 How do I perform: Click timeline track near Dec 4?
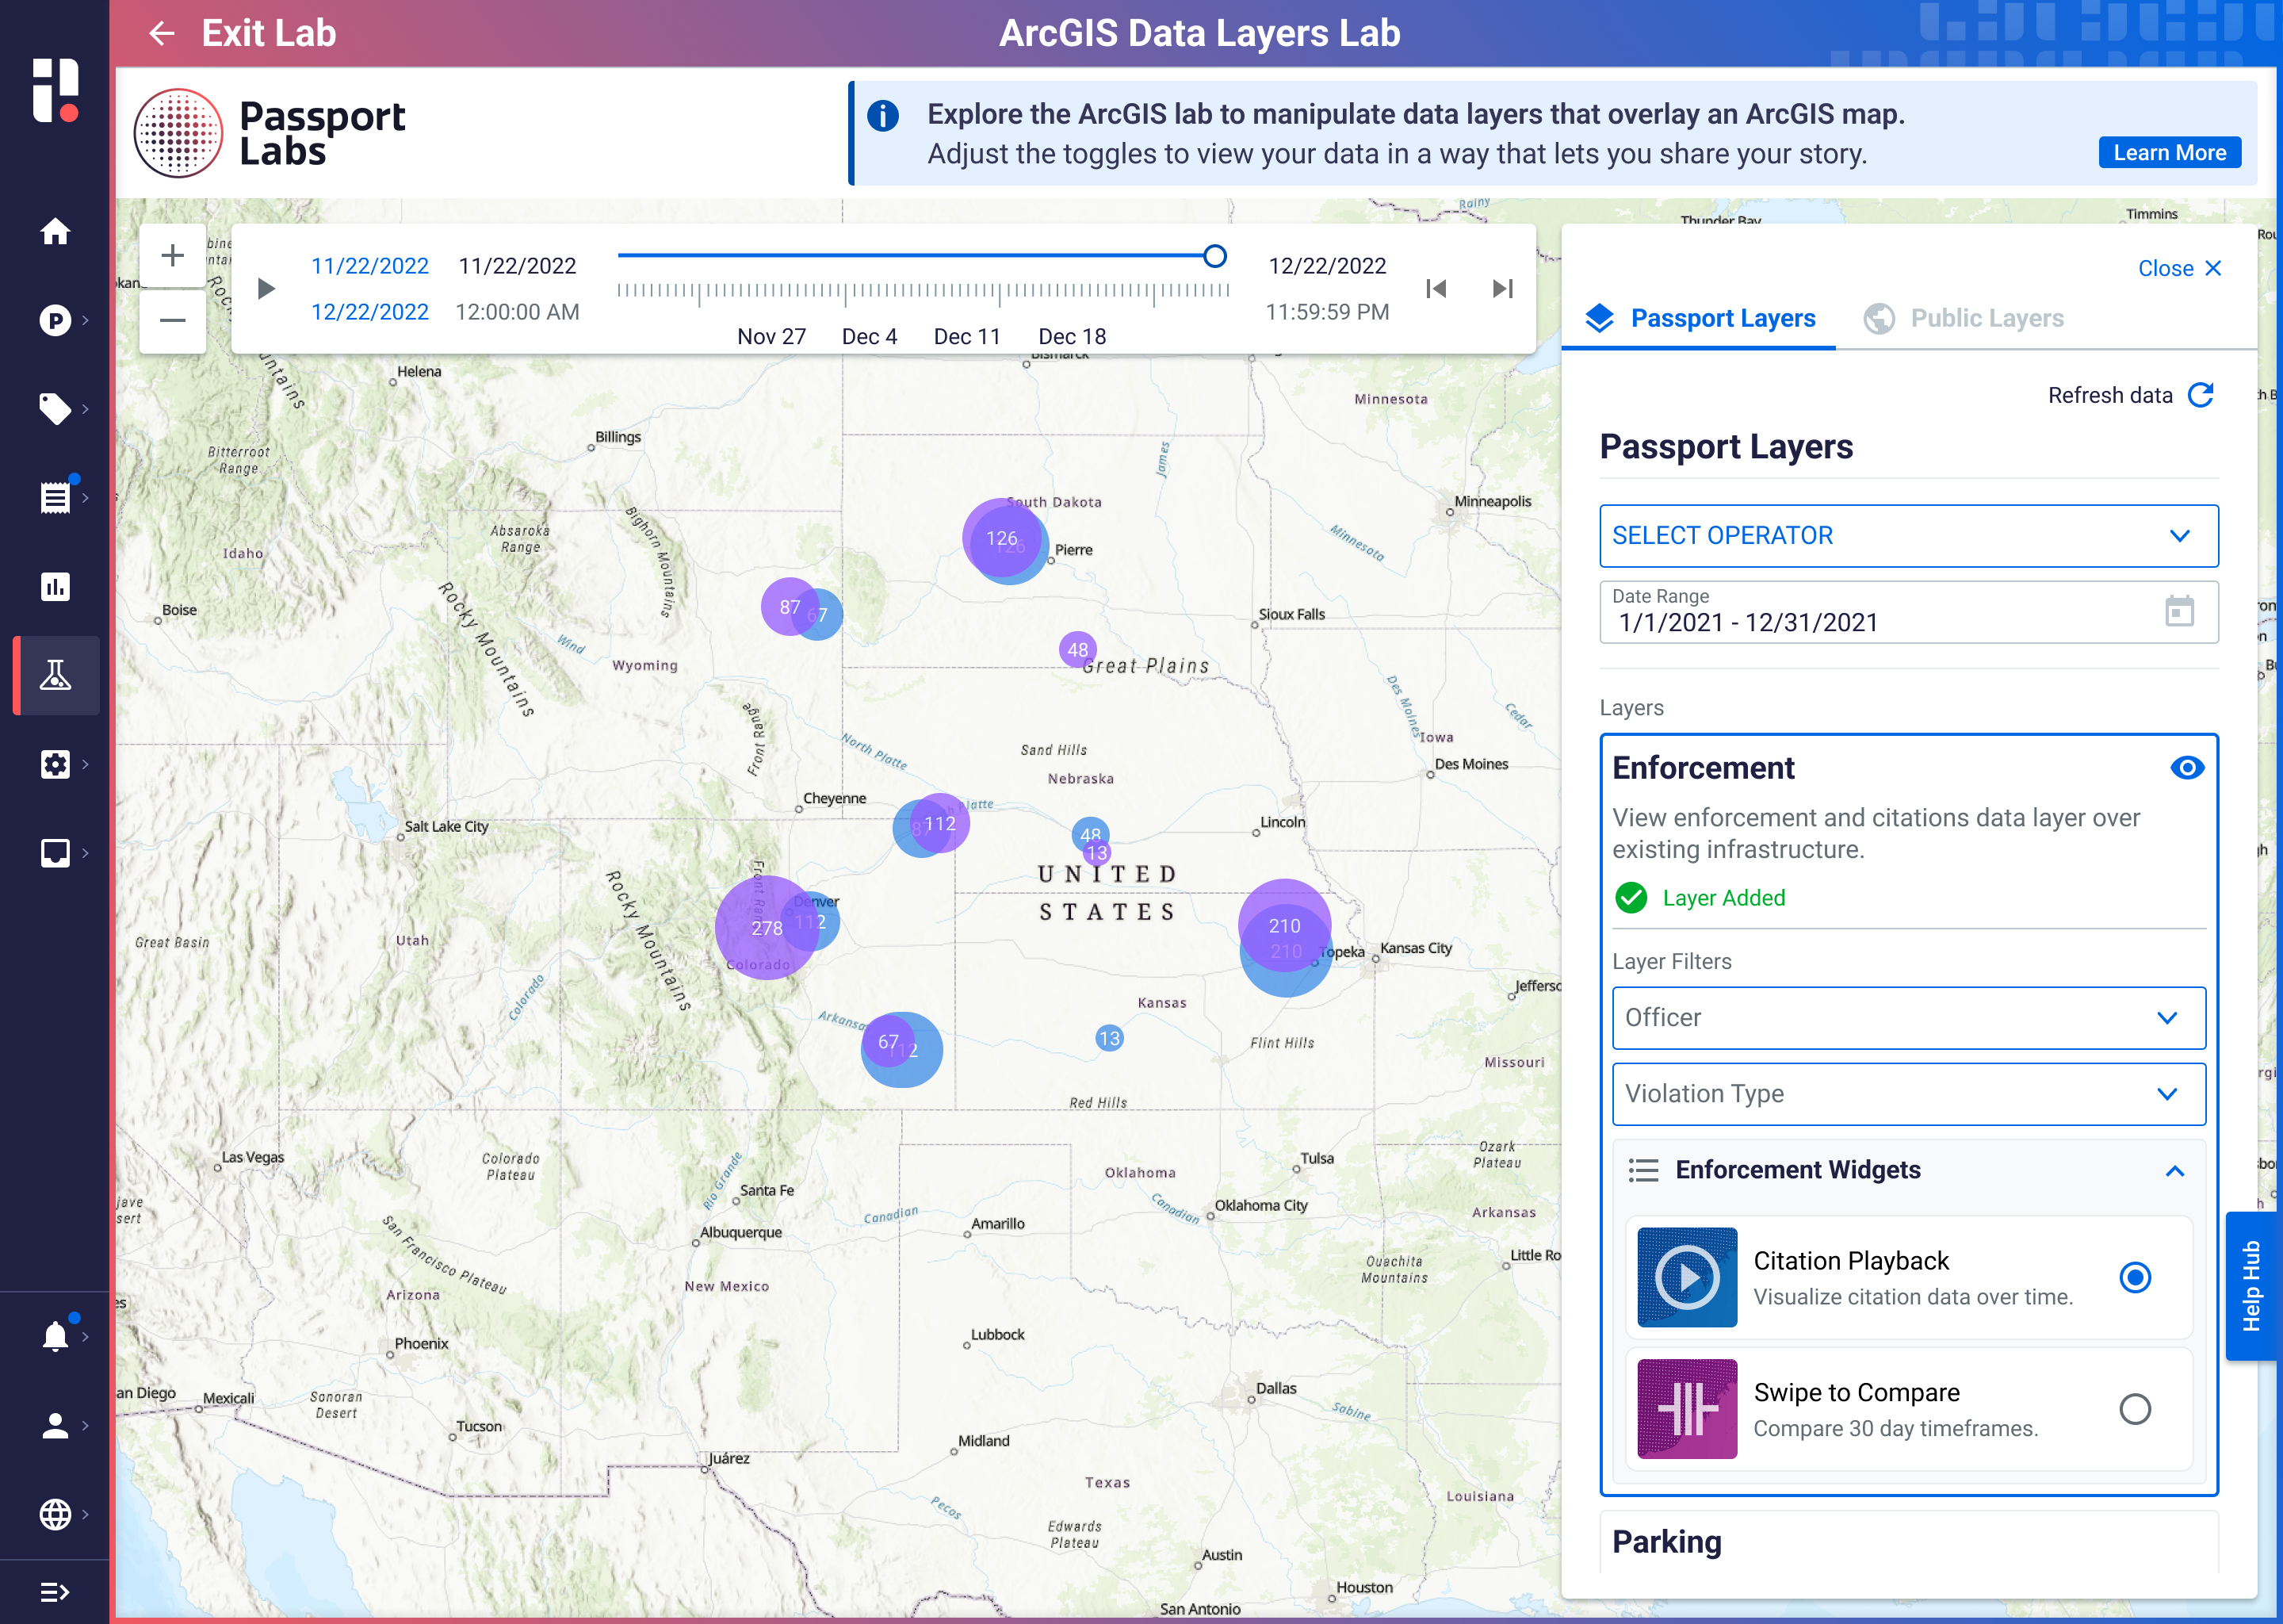(868, 256)
